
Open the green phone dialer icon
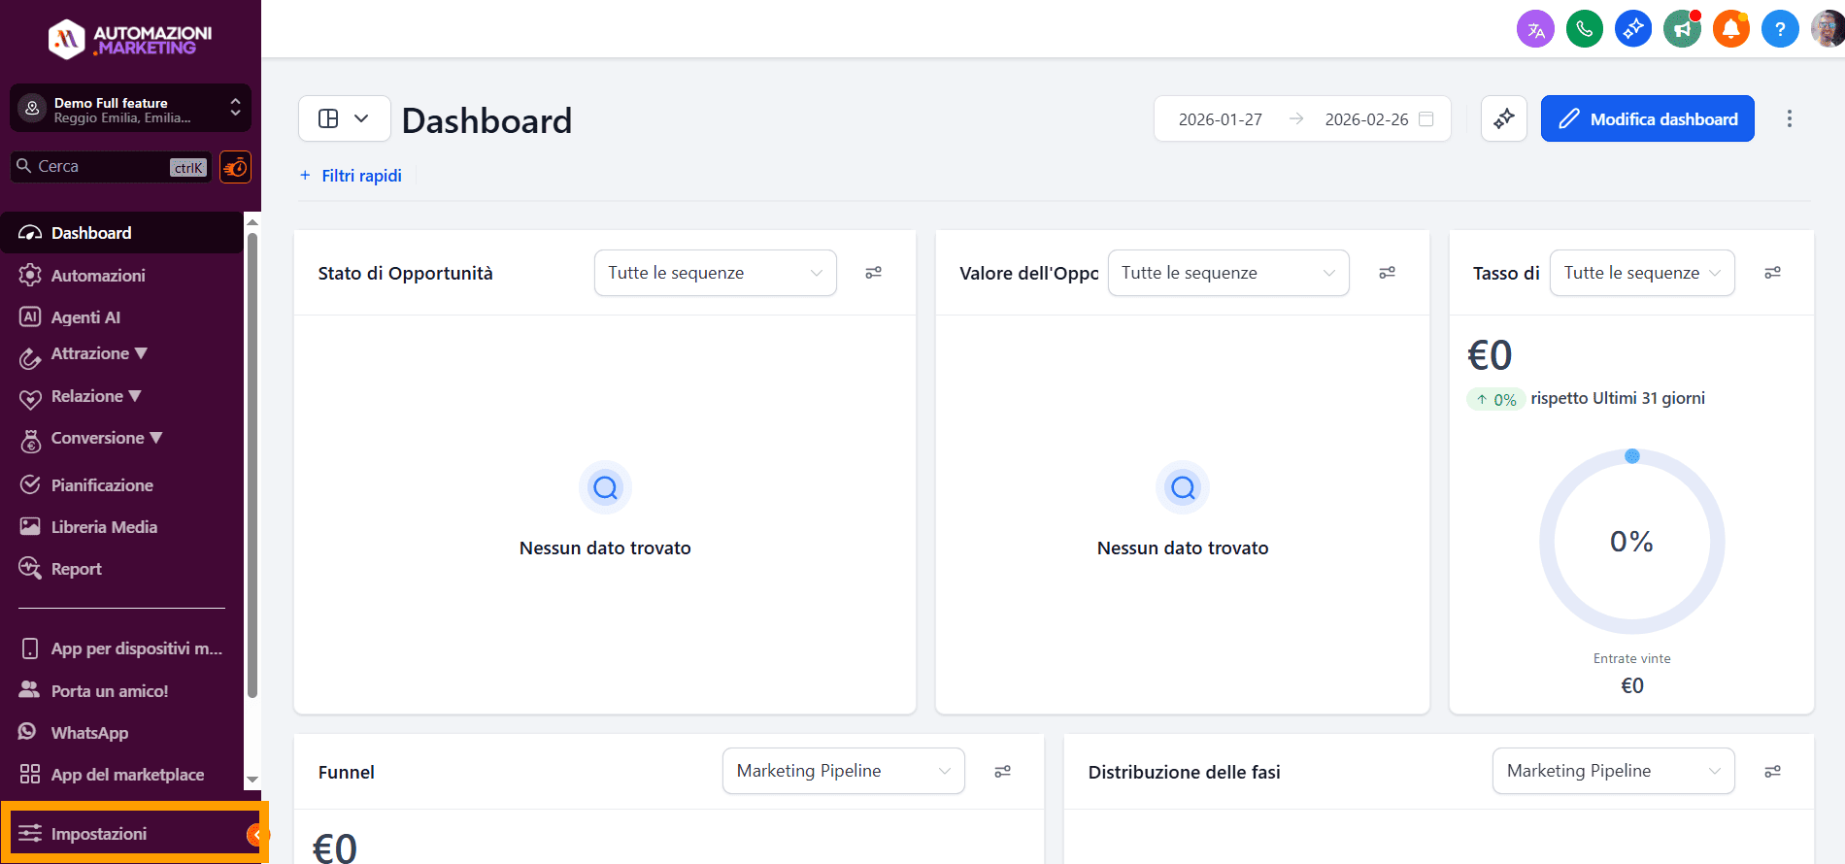click(x=1584, y=29)
